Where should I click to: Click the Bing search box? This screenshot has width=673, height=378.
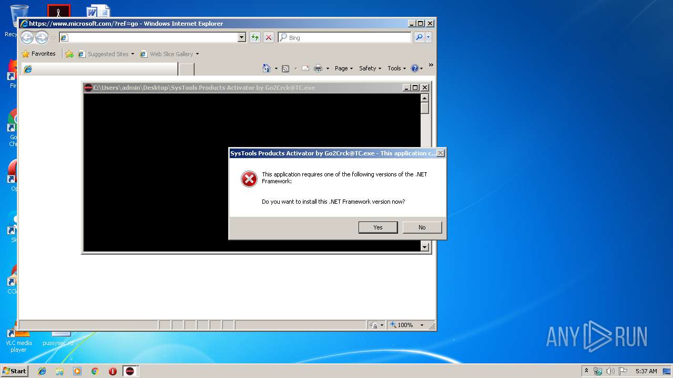click(x=345, y=37)
